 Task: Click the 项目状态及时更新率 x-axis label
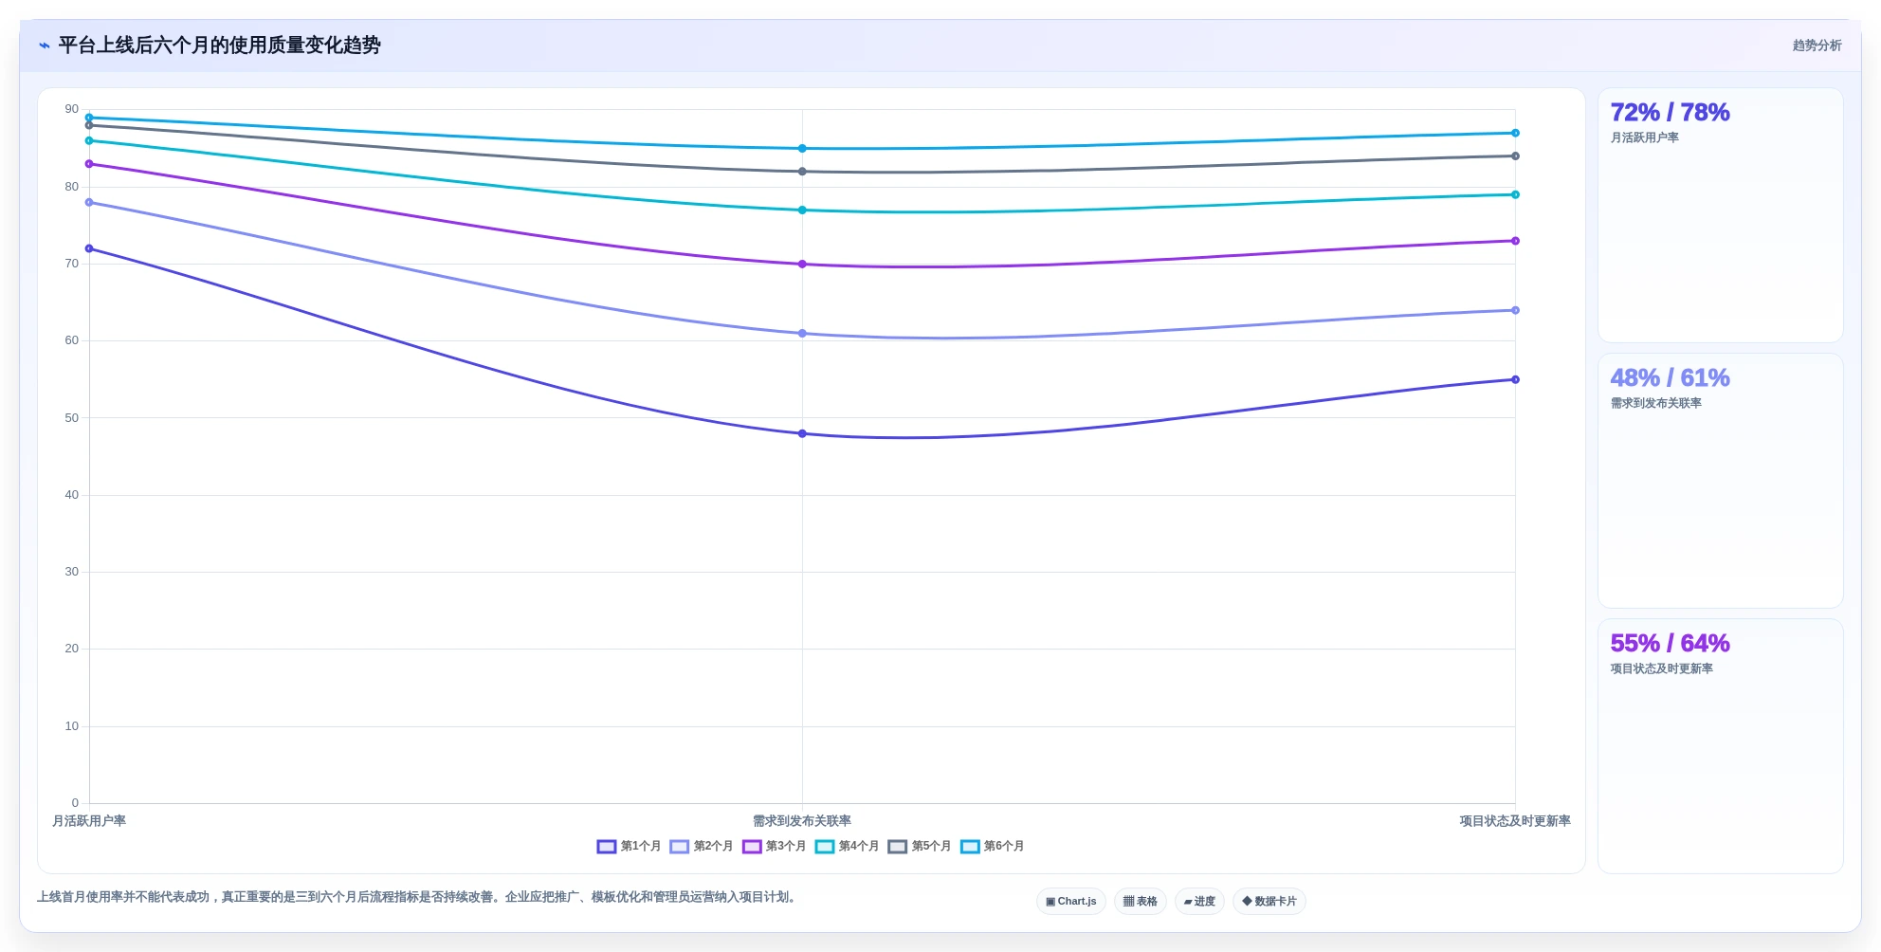click(1515, 821)
